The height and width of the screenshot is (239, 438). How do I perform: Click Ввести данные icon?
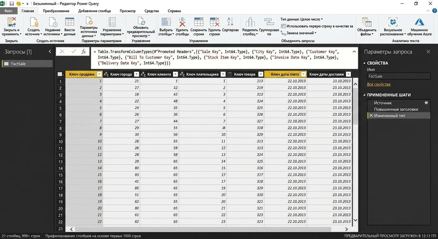tap(69, 22)
